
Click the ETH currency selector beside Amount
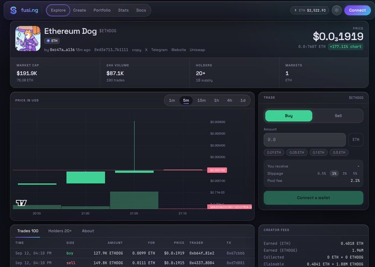point(356,140)
